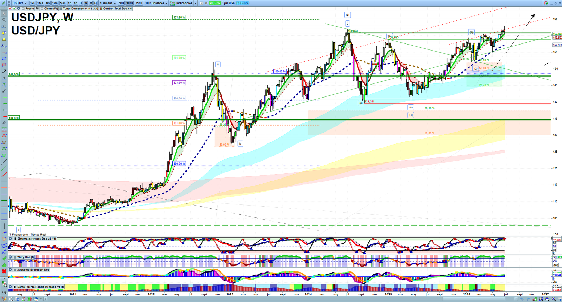Select the square text T tool
Viewport: 562px width, 302px height.
pos(4,78)
